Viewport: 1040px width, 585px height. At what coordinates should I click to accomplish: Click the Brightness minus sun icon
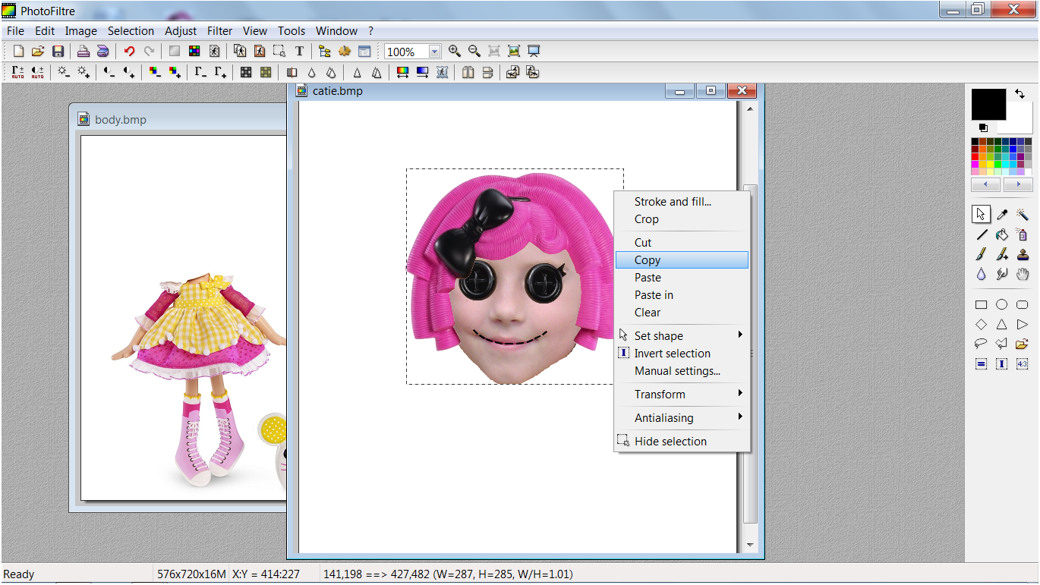click(64, 72)
